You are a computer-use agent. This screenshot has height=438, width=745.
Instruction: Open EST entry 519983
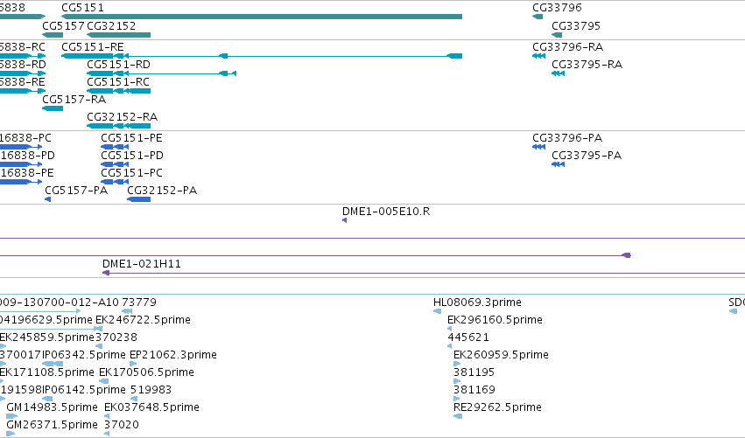(x=151, y=390)
